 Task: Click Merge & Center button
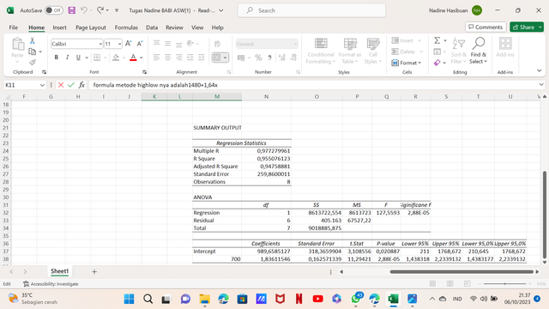tap(217, 58)
